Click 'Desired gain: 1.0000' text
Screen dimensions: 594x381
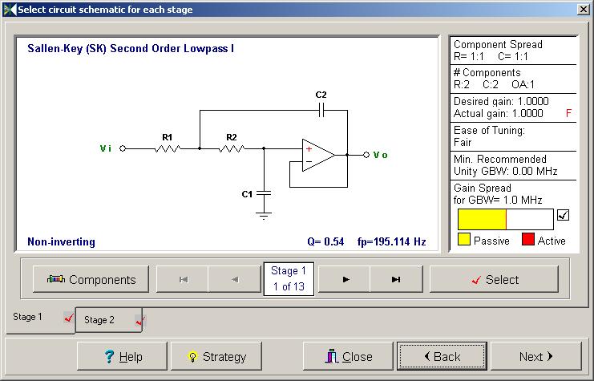501,101
